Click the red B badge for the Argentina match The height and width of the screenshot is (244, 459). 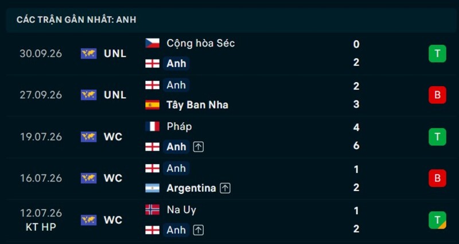[437, 178]
